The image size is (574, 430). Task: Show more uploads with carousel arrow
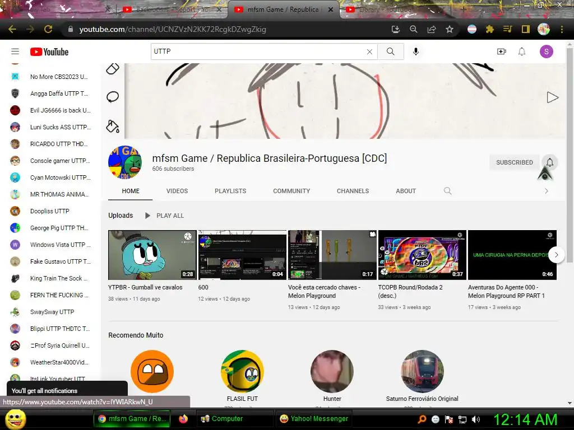tap(556, 255)
